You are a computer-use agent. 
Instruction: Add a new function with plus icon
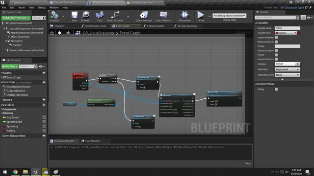44,82
